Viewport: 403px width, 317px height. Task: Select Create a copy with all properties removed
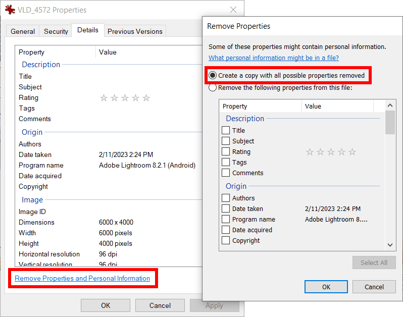[213, 75]
